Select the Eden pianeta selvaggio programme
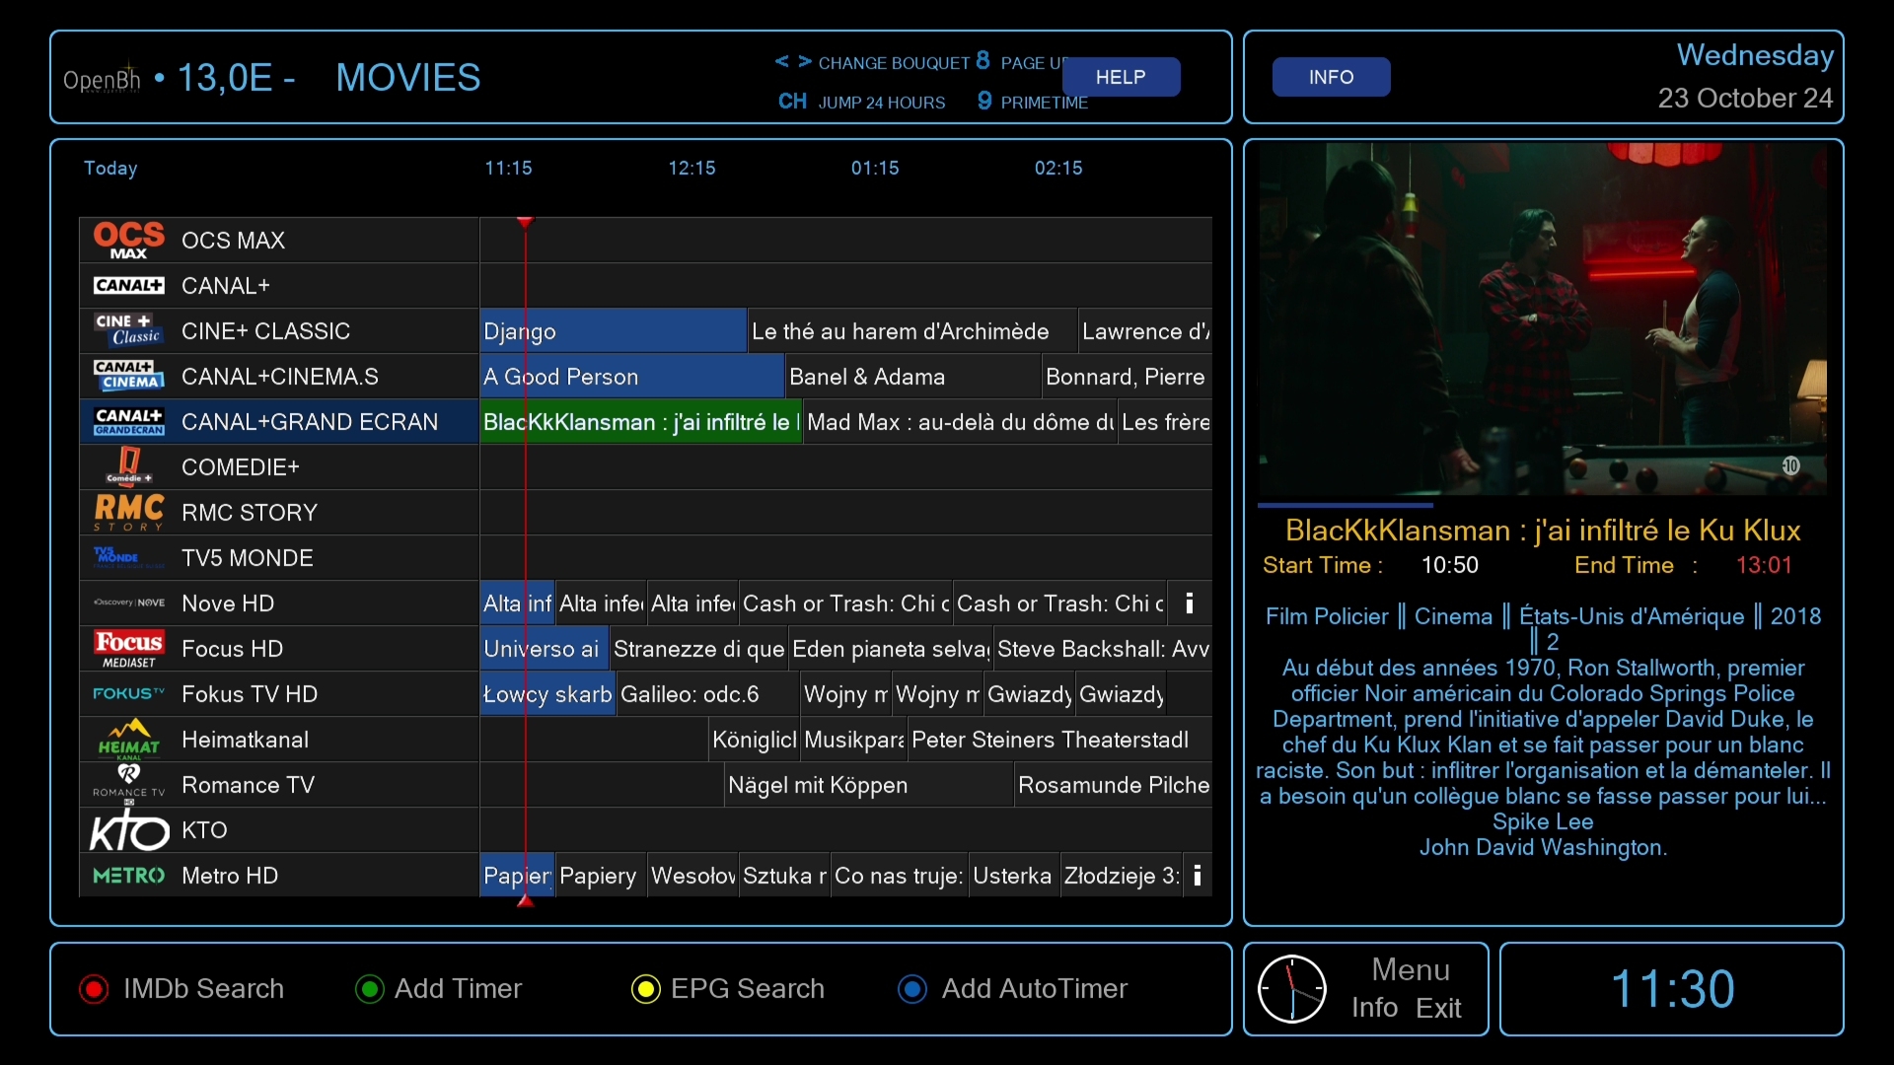This screenshot has height=1065, width=1894. tap(891, 649)
